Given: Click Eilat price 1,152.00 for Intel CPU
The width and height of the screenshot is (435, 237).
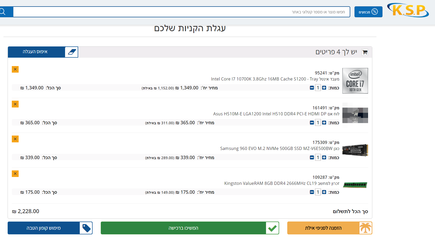Looking at the screenshot, I should (x=158, y=88).
